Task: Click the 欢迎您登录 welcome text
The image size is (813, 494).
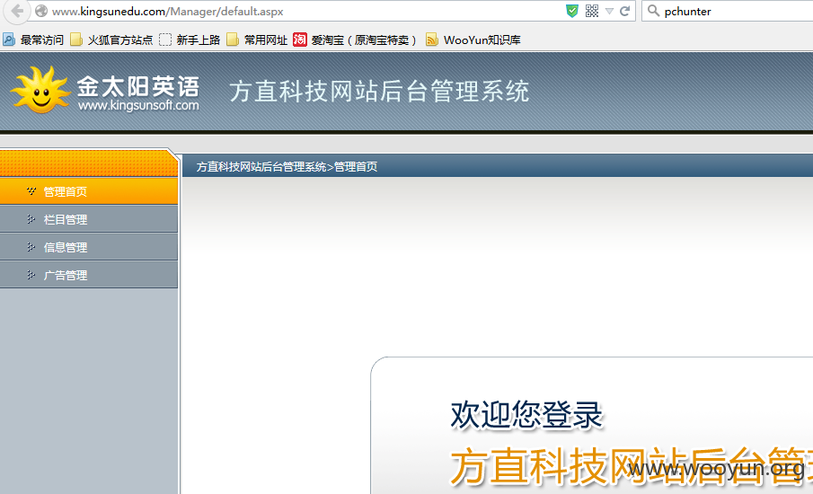Action: coord(526,415)
